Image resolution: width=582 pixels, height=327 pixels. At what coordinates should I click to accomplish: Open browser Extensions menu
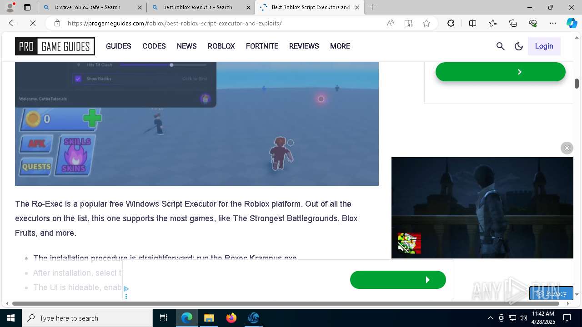click(x=451, y=23)
